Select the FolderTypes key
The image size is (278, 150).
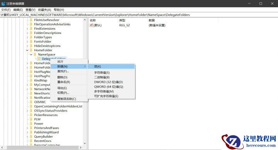(43, 37)
